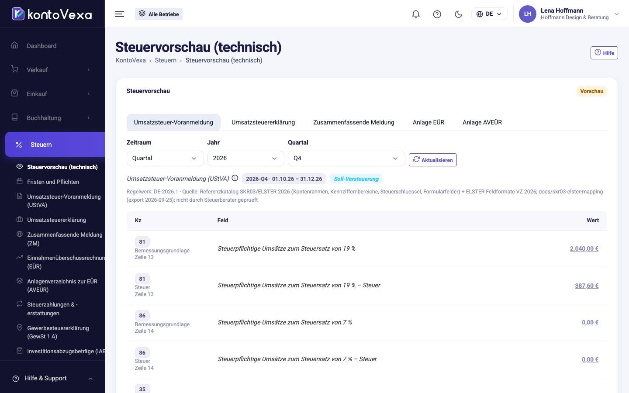Click the pin icon for Gewerbesteuererklärung
This screenshot has width=629, height=393.
(x=19, y=327)
